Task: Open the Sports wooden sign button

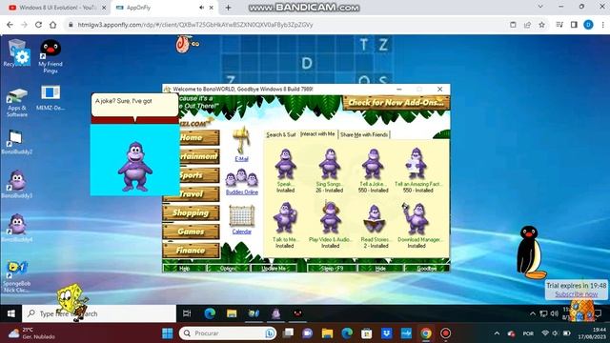Action: (x=191, y=175)
